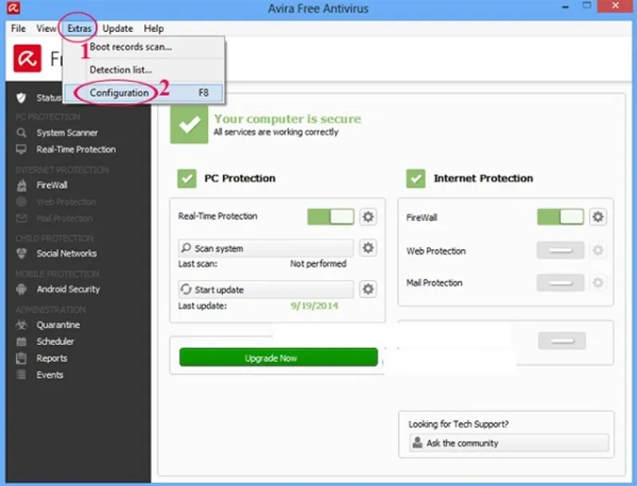637x486 pixels.
Task: Toggle the Mail Protection switch
Action: click(x=561, y=282)
